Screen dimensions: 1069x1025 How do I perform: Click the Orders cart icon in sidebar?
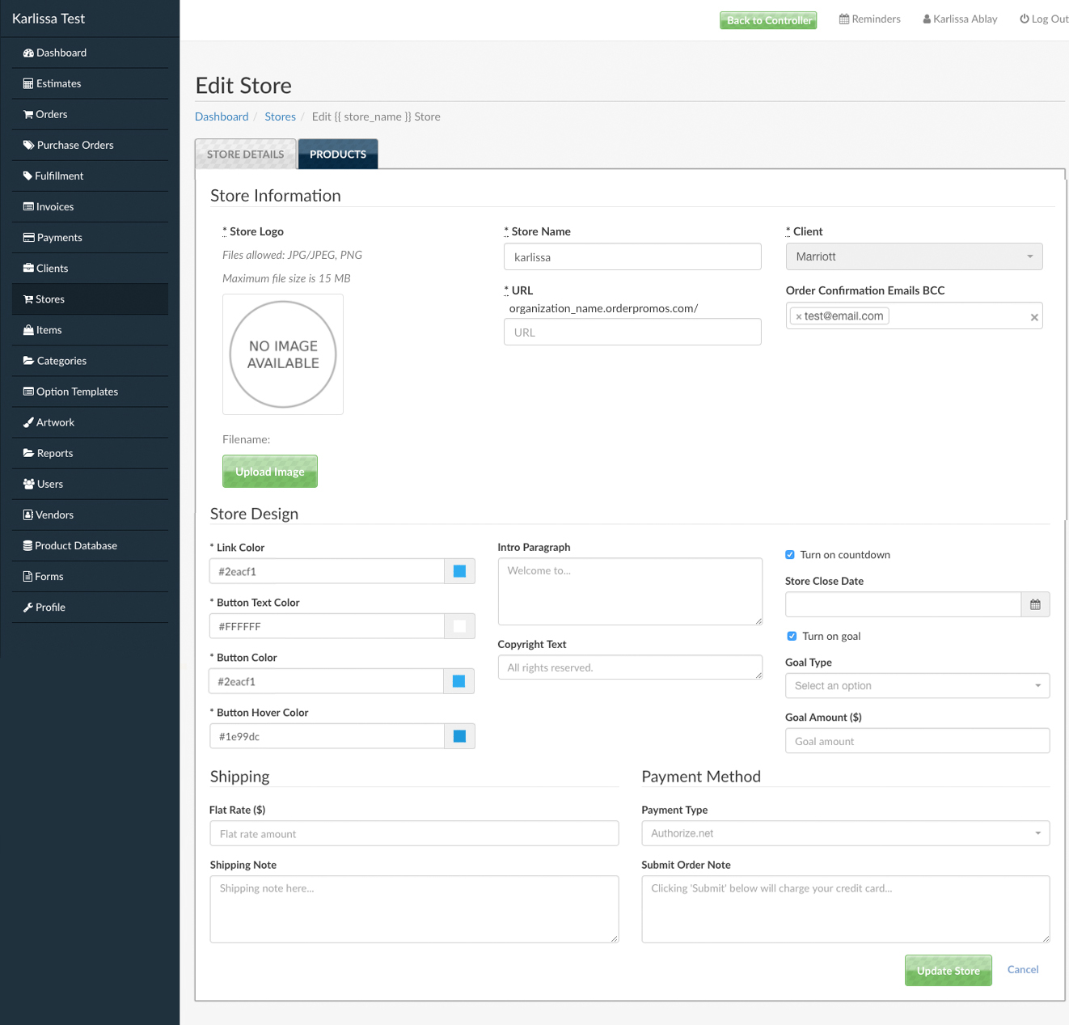pos(28,115)
